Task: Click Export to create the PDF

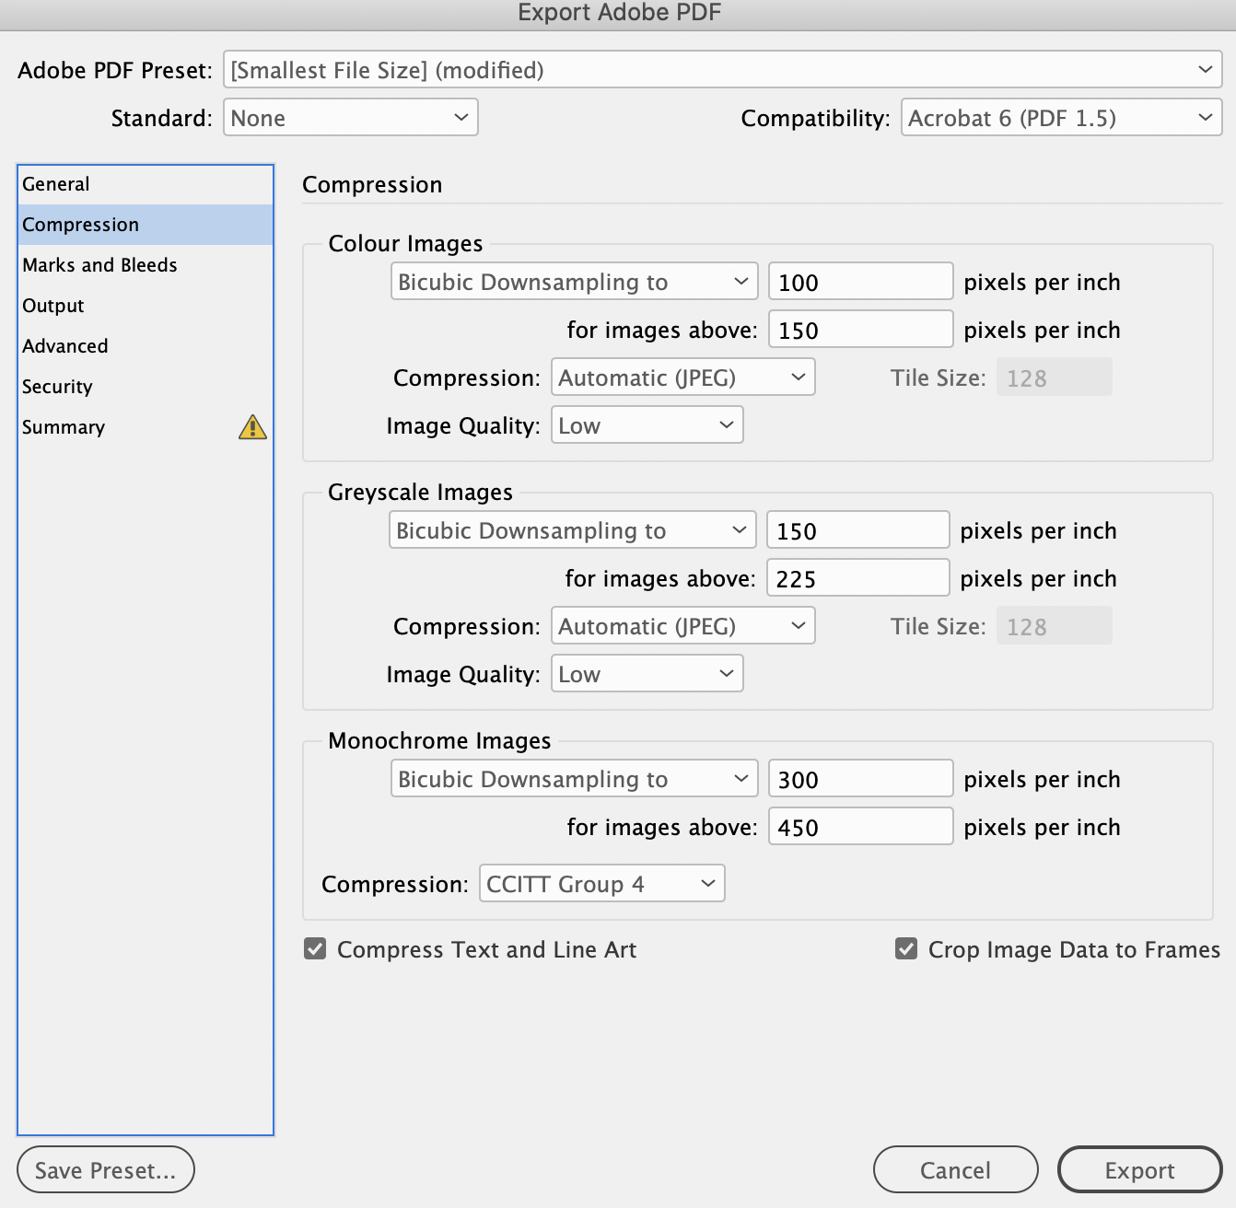Action: [1139, 1168]
